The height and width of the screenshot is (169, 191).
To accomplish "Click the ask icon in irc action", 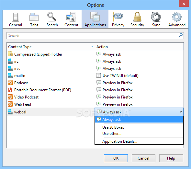I will pos(99,61).
